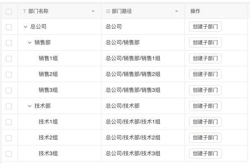This screenshot has width=250, height=164.
Task: Tick the checkbox for the 技术3组 row
Action: pos(9,154)
